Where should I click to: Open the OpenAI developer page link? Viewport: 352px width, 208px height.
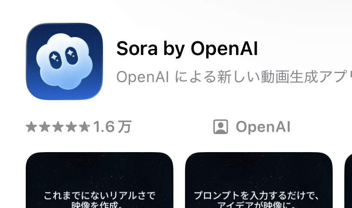pyautogui.click(x=263, y=127)
